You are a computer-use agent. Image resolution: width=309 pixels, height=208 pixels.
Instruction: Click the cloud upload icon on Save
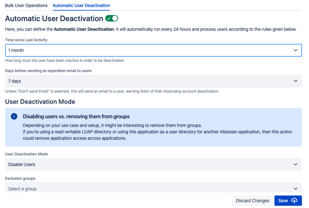coord(294,201)
